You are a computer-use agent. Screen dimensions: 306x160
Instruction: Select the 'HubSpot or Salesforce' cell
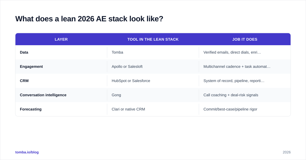(x=153, y=81)
